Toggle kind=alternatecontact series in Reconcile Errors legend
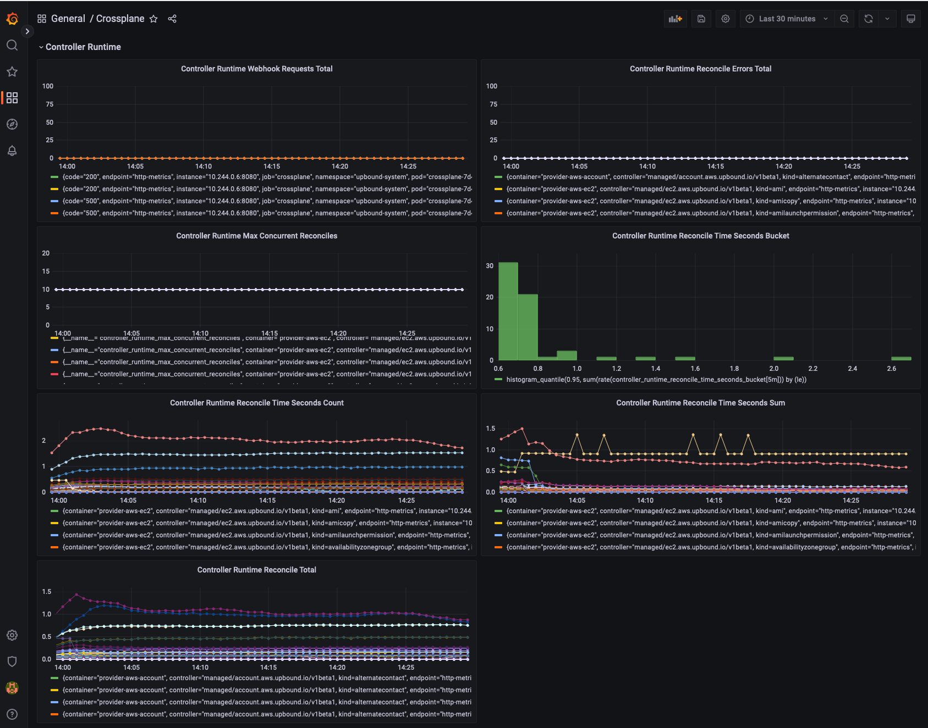Image resolution: width=928 pixels, height=728 pixels. [x=711, y=177]
